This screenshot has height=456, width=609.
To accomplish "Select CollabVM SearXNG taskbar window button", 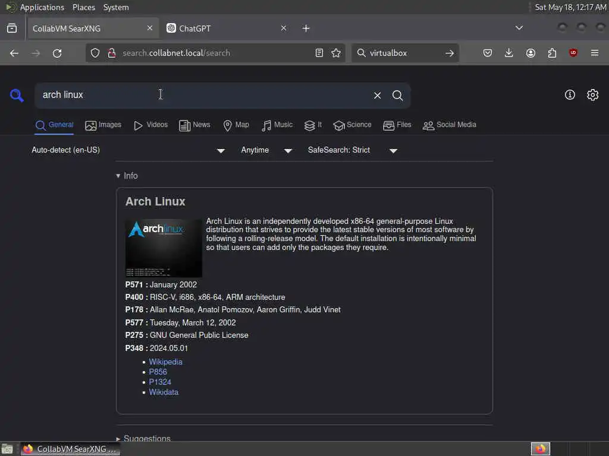I will click(x=70, y=449).
